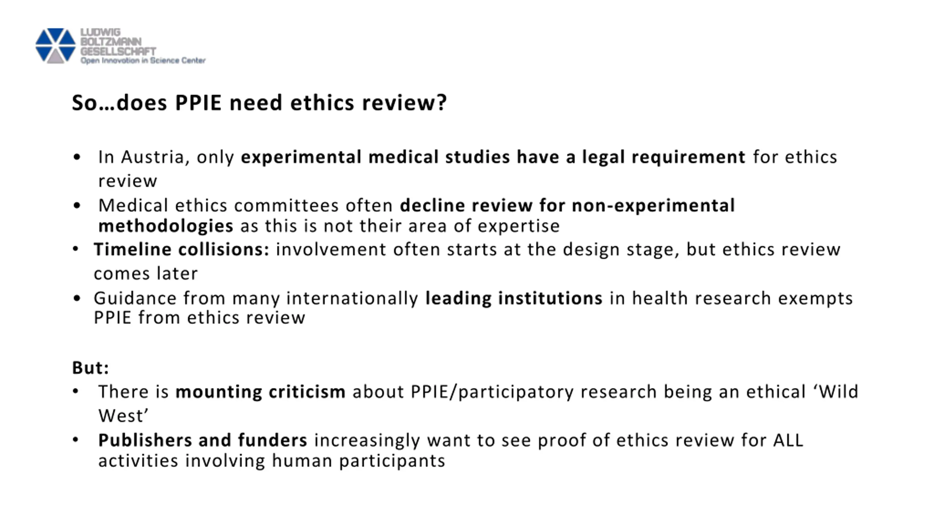
Task: Click the bullet before 'In Austria, only'
Action: point(77,157)
